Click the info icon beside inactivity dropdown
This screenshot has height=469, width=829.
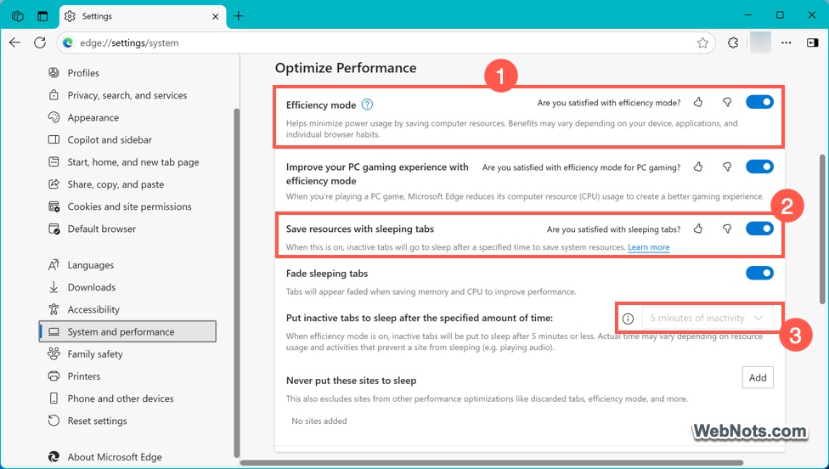tap(628, 319)
